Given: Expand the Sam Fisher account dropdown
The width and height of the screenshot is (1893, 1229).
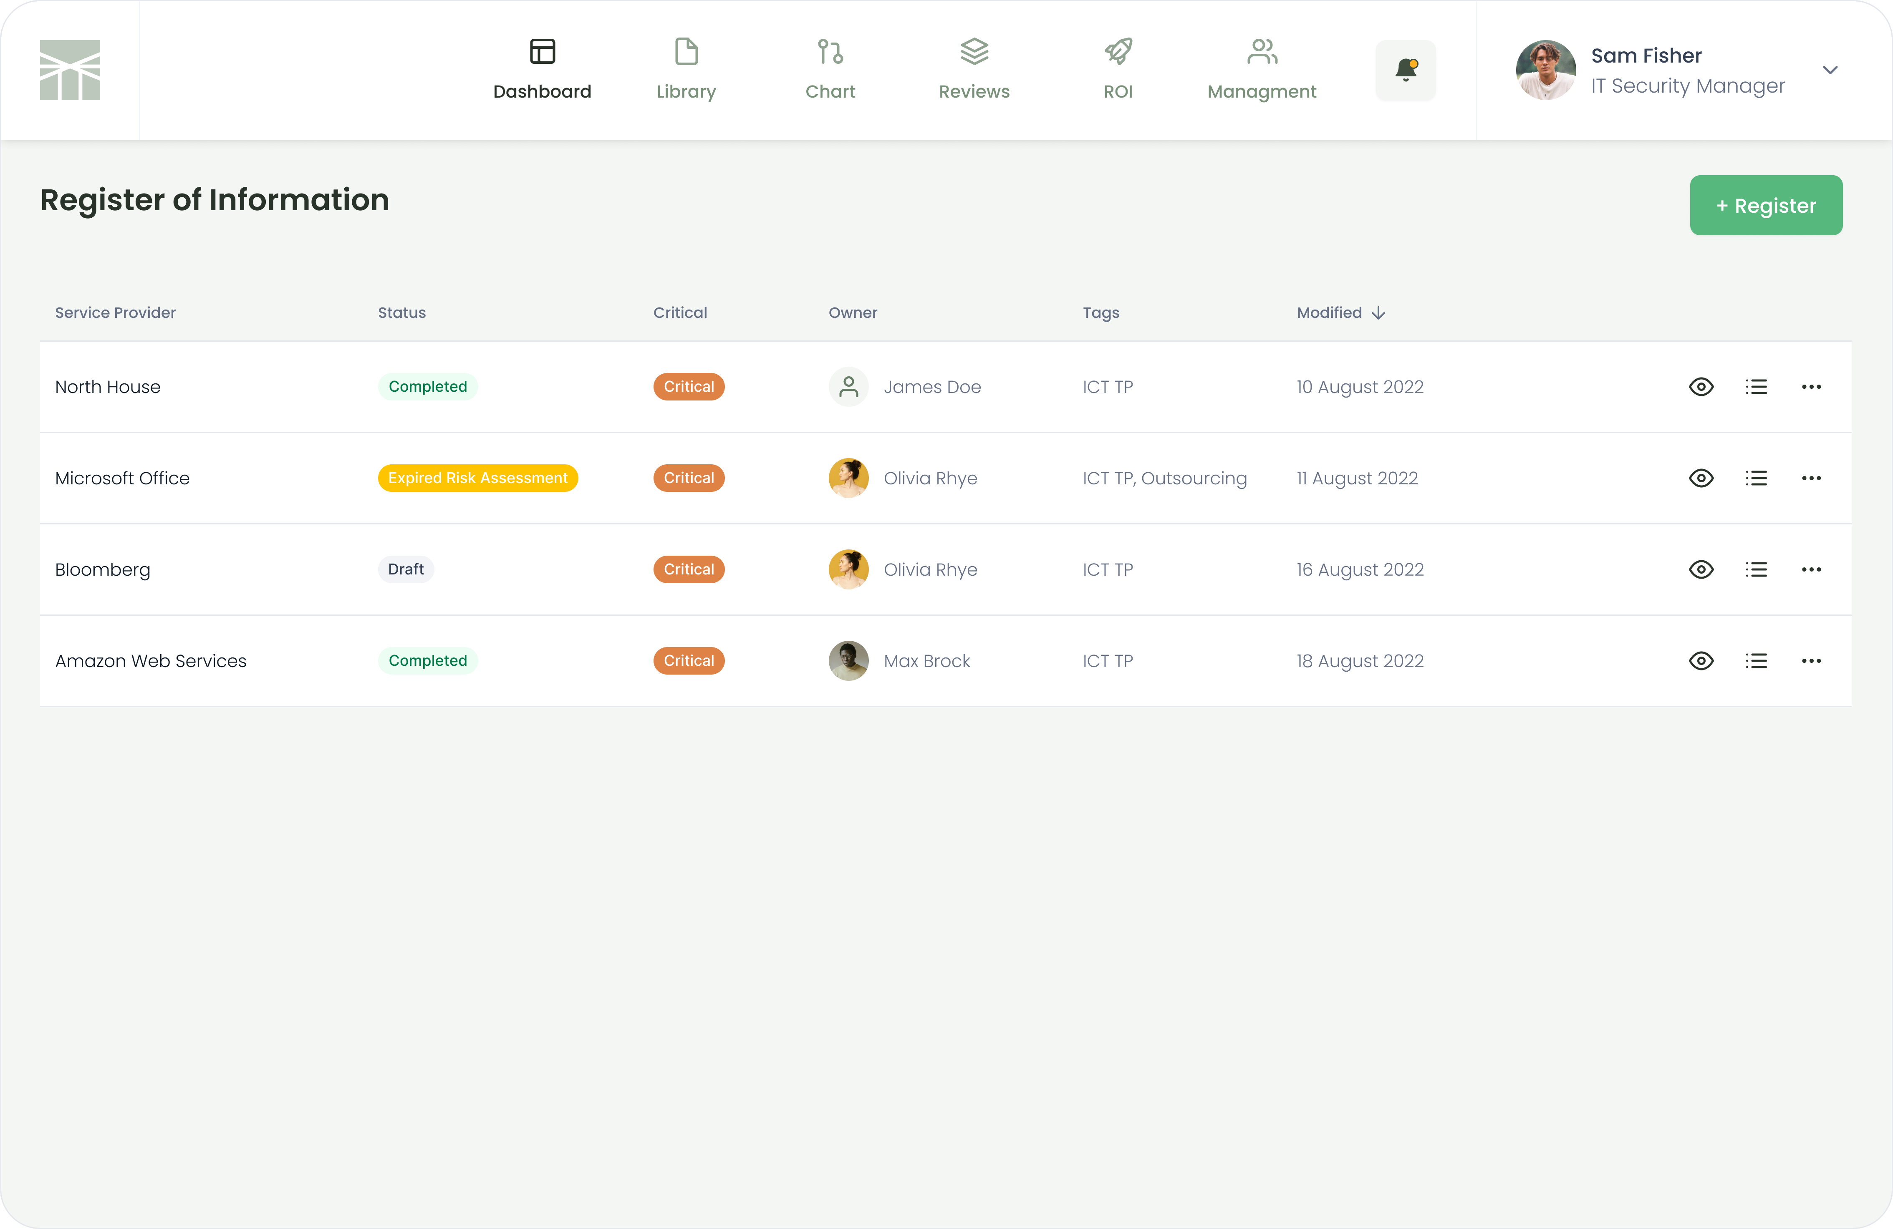Looking at the screenshot, I should point(1830,70).
